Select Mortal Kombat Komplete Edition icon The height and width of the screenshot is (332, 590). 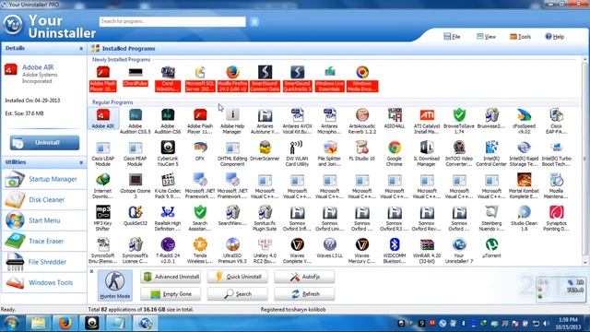pos(524,186)
